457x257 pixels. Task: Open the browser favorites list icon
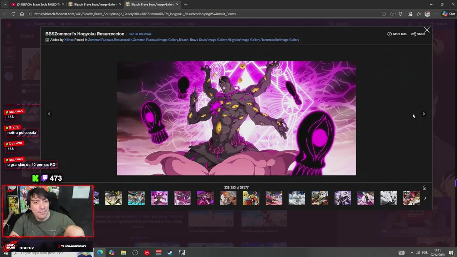[419, 14]
